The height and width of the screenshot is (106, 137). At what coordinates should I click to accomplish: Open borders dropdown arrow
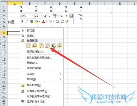point(54,22)
